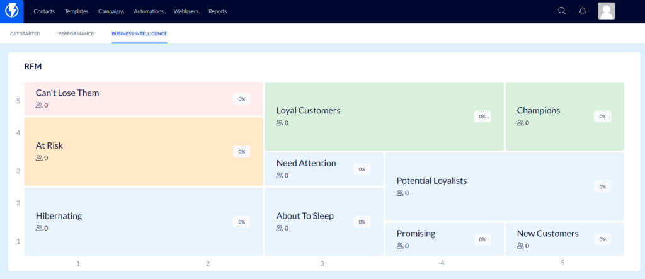Click people icon under At Risk

pyautogui.click(x=39, y=157)
